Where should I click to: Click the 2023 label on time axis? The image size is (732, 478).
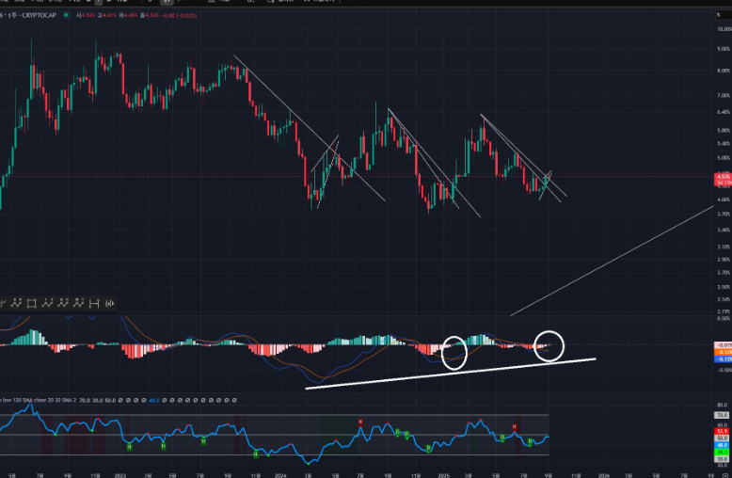coord(120,475)
